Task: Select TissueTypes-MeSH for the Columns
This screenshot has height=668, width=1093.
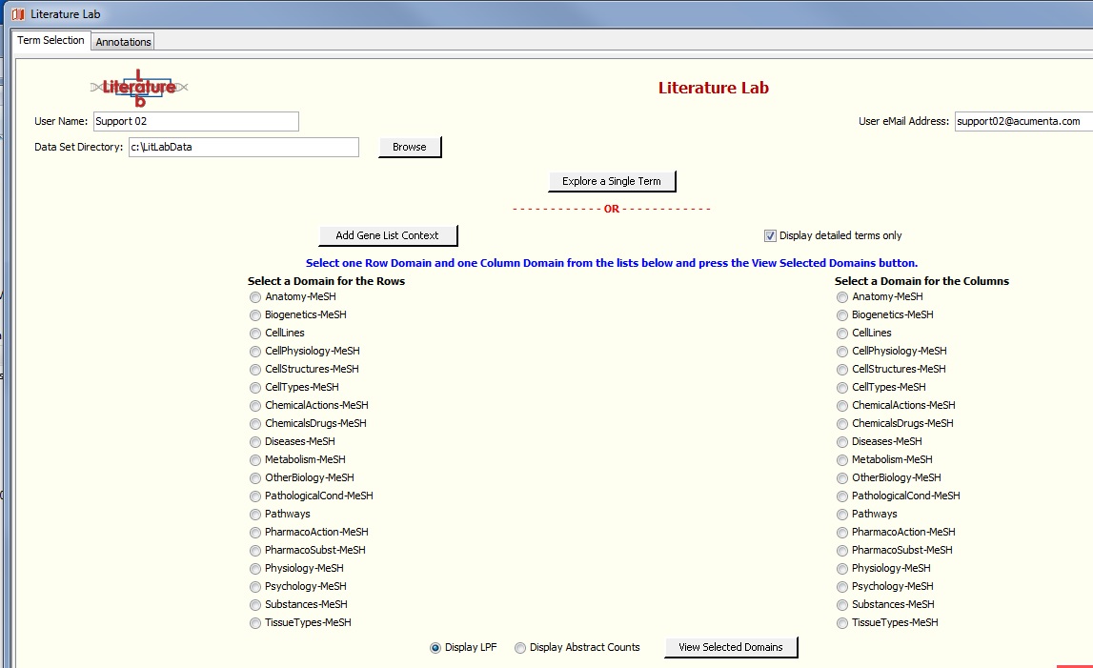Action: 842,623
